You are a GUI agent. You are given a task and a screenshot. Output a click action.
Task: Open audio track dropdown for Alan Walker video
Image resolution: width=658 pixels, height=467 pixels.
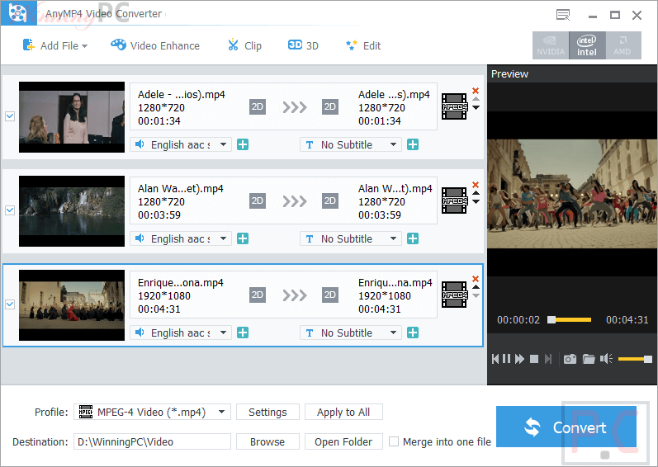181,238
